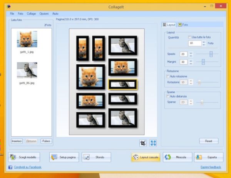Shuffle photos with the Mescola button
The height and width of the screenshot is (178, 231).
click(177, 157)
